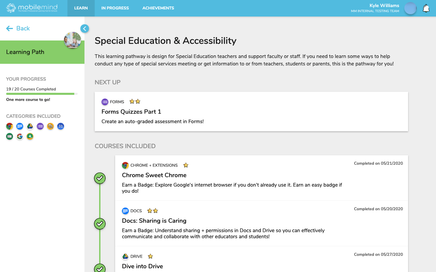Open Kyle Williams profile avatar menu
The image size is (436, 272).
(x=410, y=8)
